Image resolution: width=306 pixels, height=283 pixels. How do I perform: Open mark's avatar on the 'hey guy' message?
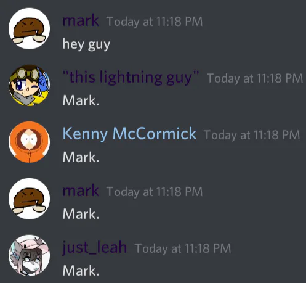tap(29, 28)
